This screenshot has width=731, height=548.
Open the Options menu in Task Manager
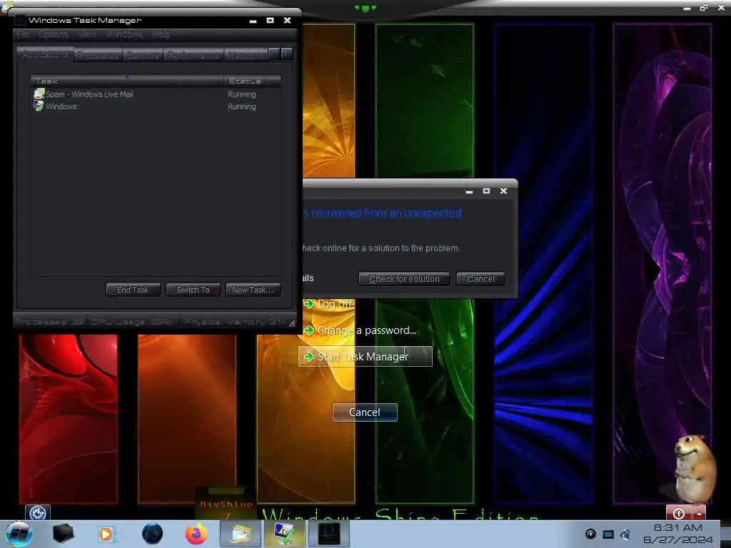pos(53,34)
